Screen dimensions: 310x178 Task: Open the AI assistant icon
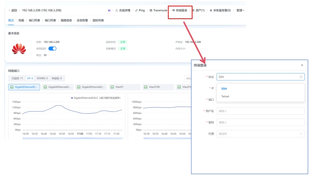click(x=109, y=11)
